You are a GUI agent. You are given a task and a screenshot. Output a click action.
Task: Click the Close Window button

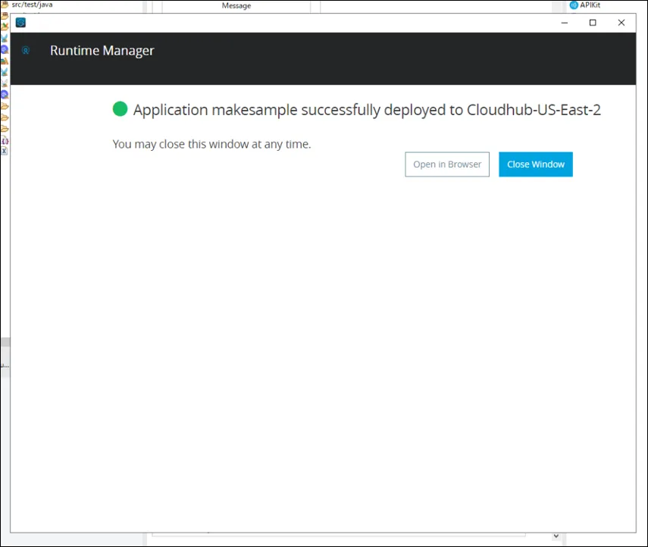pos(536,164)
